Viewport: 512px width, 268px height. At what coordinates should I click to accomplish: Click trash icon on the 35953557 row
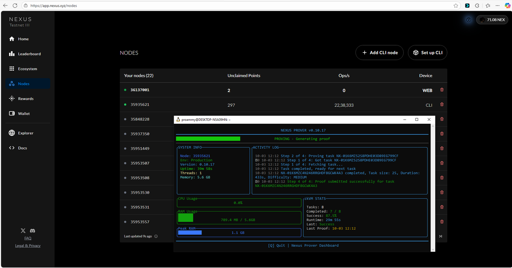click(x=442, y=222)
